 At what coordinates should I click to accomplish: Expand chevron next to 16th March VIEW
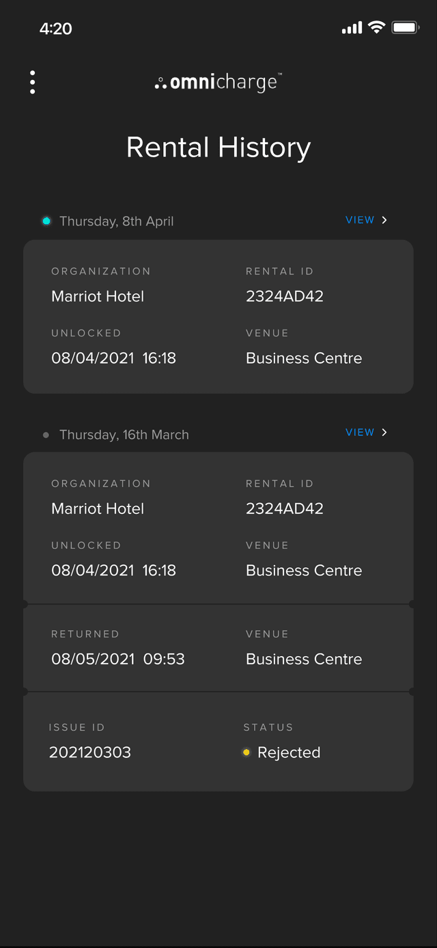pos(384,432)
